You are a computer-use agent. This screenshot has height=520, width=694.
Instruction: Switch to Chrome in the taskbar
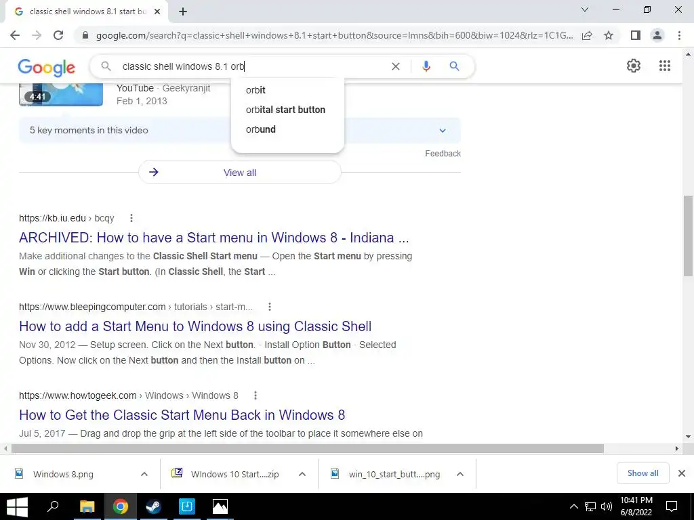click(121, 506)
